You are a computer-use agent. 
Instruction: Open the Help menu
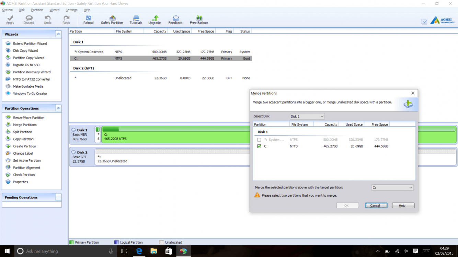87,10
